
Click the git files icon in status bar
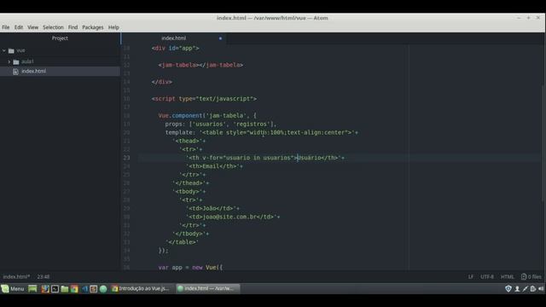524,276
